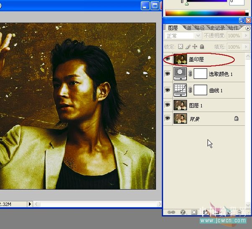The width and height of the screenshot is (252, 229).
Task: Switch to the 路径 paths tab
Action: [200, 28]
